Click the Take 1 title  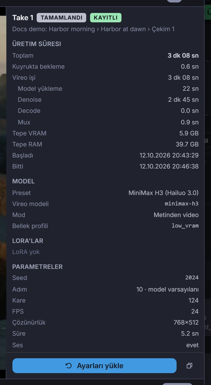click(x=23, y=18)
